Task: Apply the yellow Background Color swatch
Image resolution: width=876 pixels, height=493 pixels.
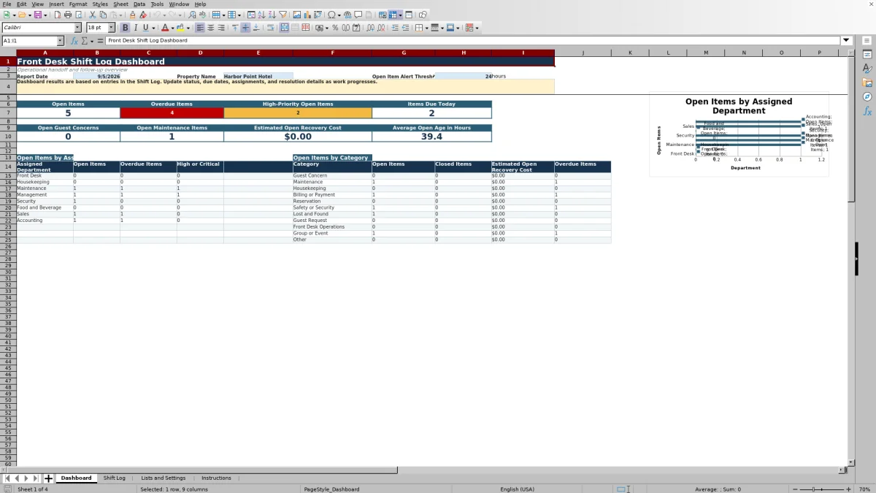Action: point(180,28)
